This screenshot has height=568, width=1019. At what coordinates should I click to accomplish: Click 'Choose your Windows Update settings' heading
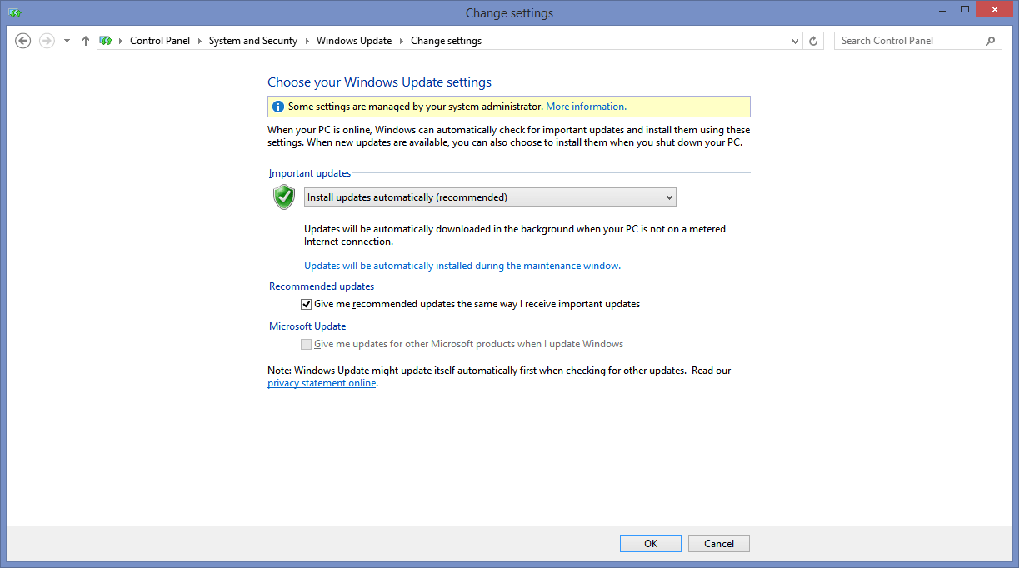(x=379, y=82)
